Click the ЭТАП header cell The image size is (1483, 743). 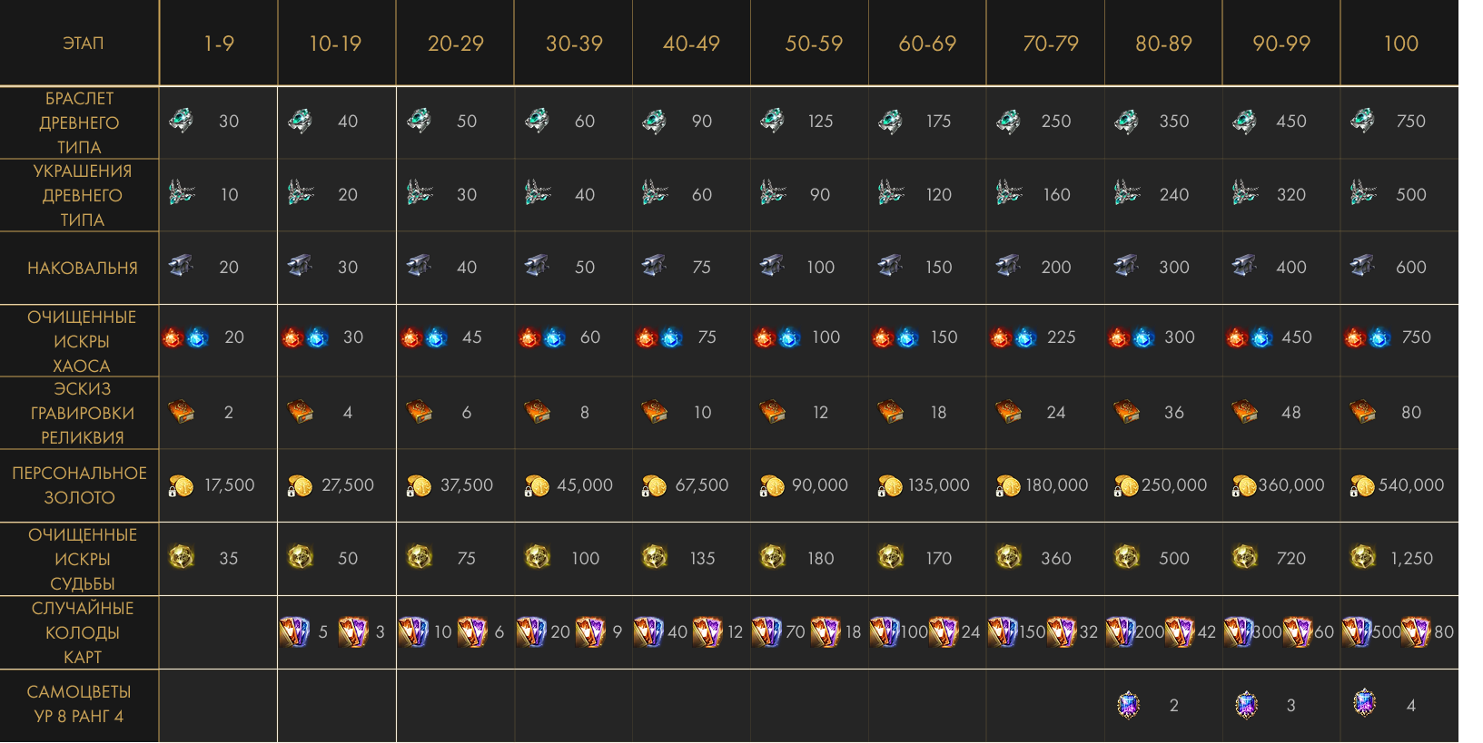coord(83,44)
